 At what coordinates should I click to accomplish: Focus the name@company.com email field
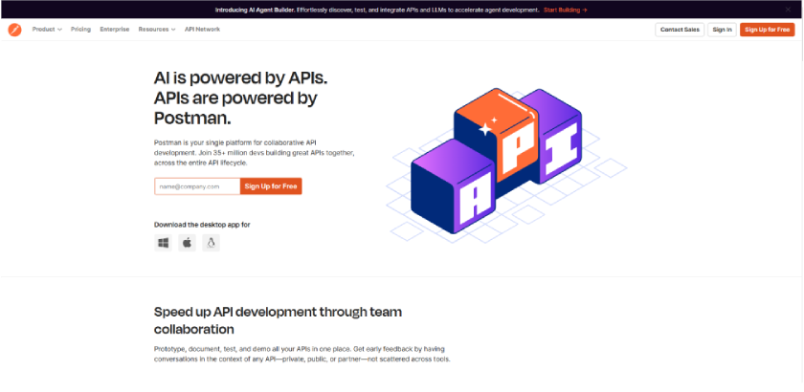197,186
